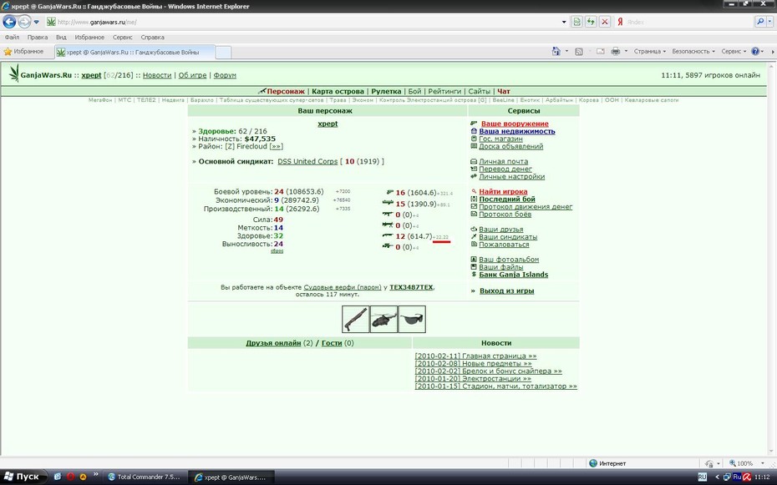Click the search magnifier button
The image size is (777, 485).
(x=759, y=22)
